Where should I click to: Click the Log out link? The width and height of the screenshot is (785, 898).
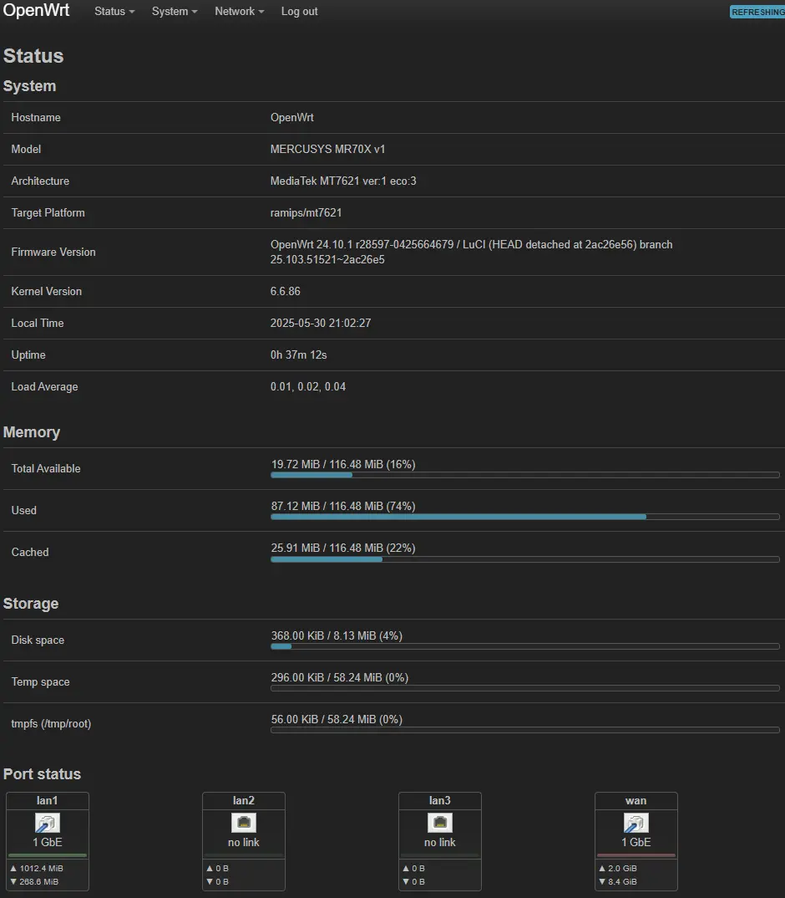[299, 12]
